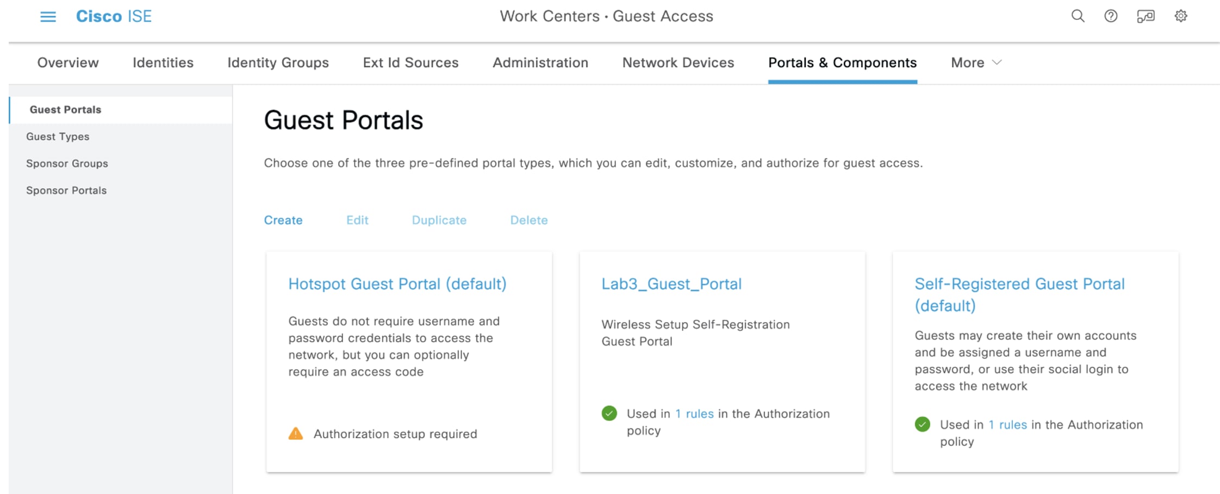Click the Cisco ISE logo

tap(114, 16)
